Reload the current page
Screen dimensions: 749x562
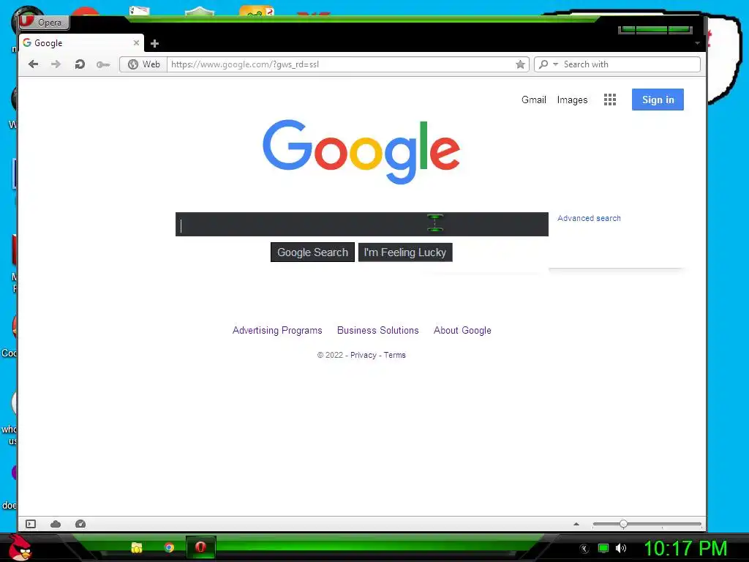coord(80,64)
